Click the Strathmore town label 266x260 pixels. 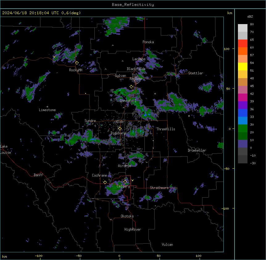[159, 188]
